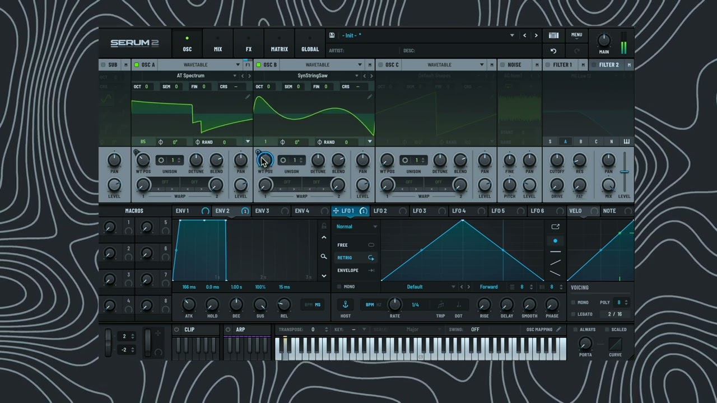
Task: Open the preset browser list icon
Action: tap(553, 35)
